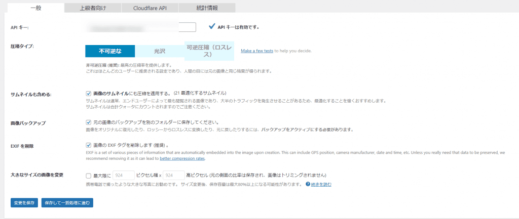Click 保存して一括処理に進む button
Viewport: 519px width, 219px height.
pos(67,202)
